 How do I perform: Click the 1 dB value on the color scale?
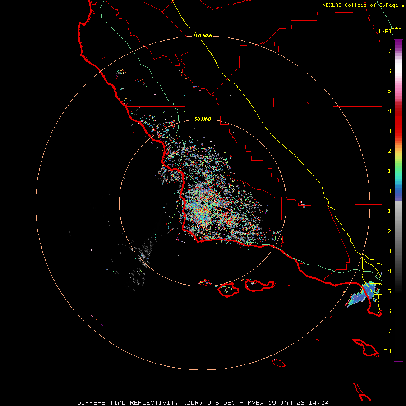point(389,171)
